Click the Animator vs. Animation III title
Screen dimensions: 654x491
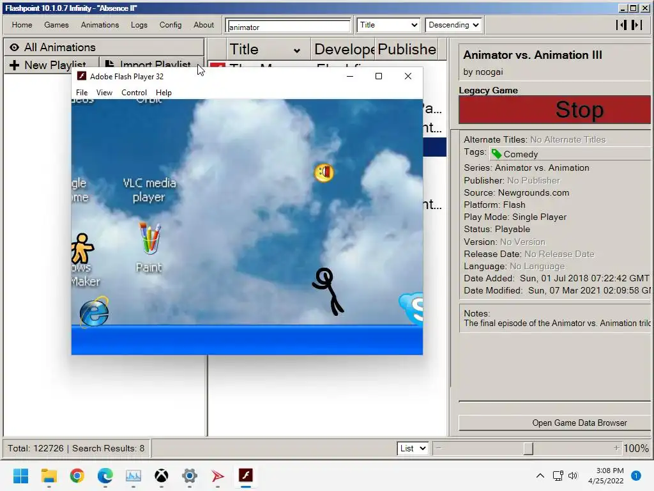(533, 55)
